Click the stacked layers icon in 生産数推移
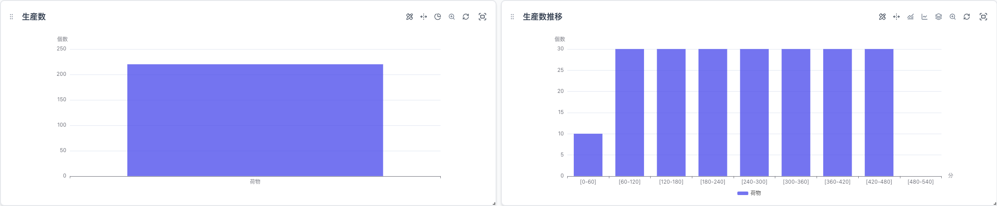Viewport: 997px width, 206px height. tap(938, 17)
